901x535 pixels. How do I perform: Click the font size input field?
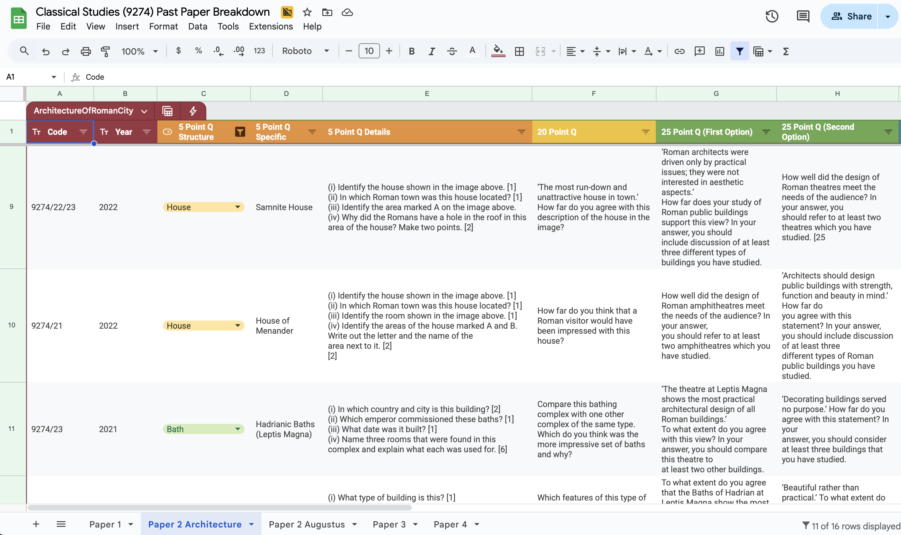click(x=369, y=51)
